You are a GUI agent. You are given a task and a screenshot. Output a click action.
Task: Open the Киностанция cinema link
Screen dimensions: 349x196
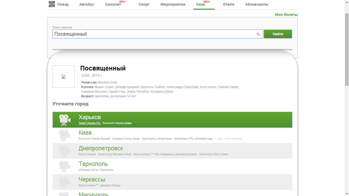(x=87, y=154)
